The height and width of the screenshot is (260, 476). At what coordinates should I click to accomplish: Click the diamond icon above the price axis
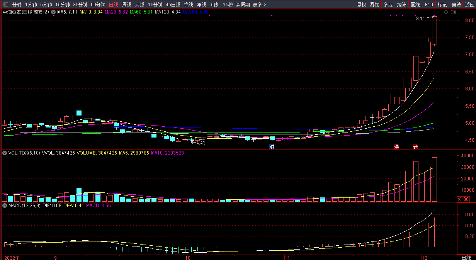[446, 12]
